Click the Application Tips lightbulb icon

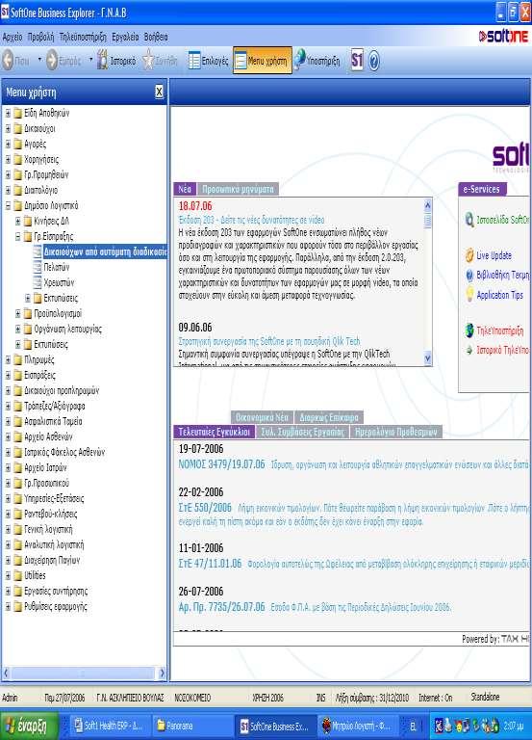[x=469, y=295]
